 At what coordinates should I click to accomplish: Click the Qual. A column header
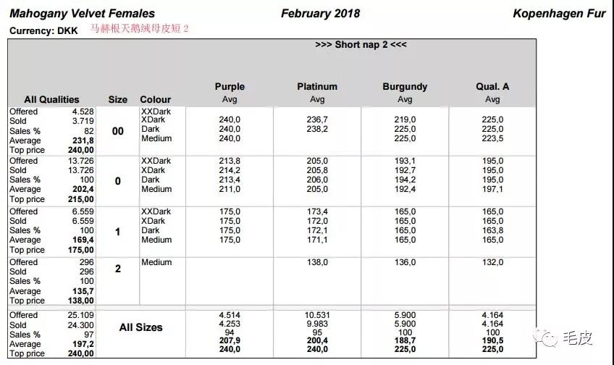(x=492, y=87)
